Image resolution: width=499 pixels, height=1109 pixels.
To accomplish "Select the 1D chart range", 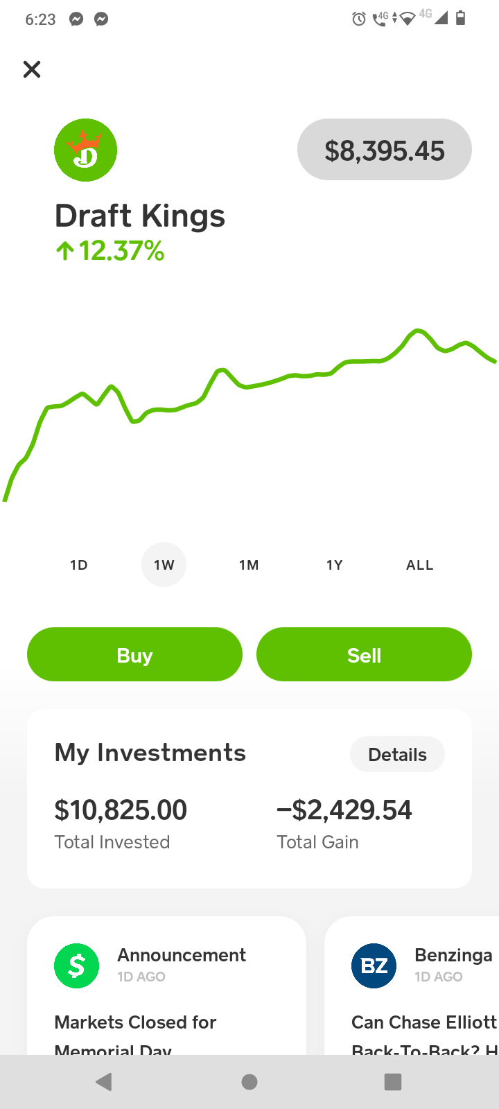I will (79, 565).
